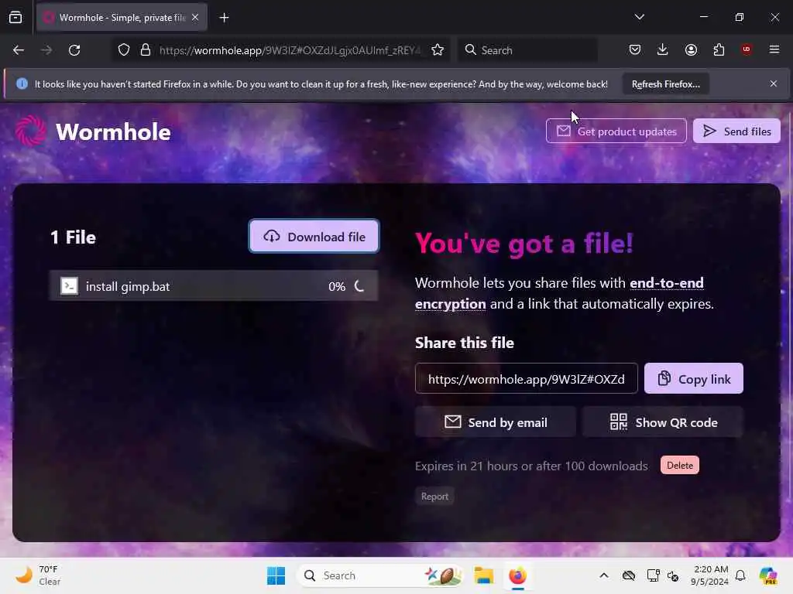Click the Firefox taskbar icon
Viewport: 793px width, 594px height.
point(517,575)
